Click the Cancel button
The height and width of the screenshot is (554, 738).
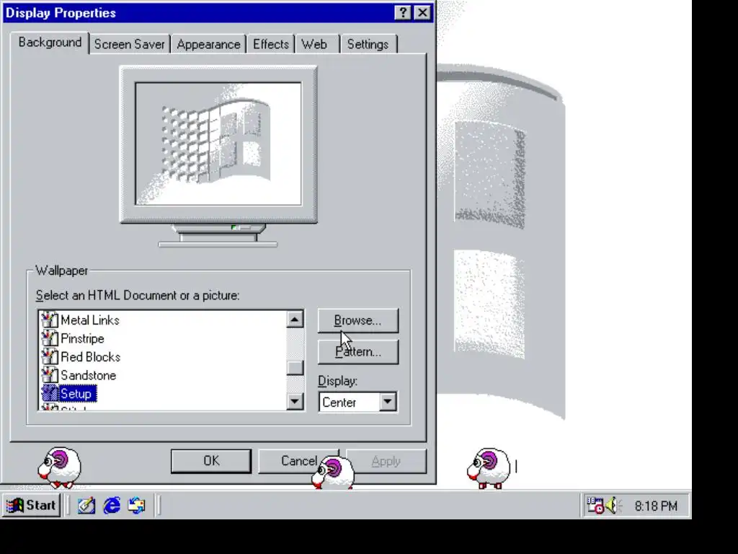tap(298, 461)
